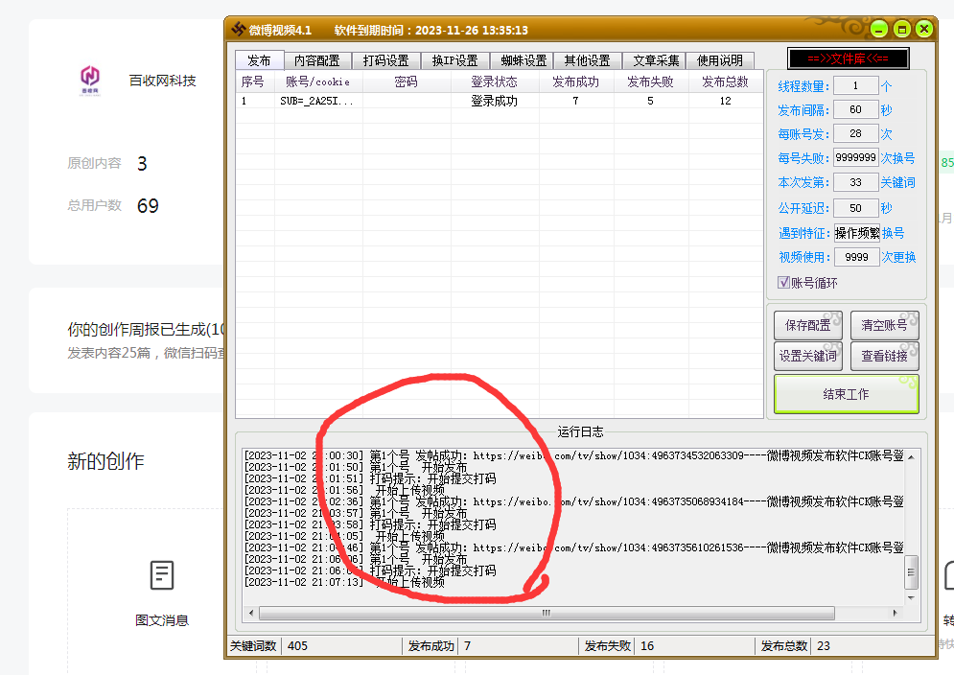Select the 换IP设置 tab
This screenshot has width=954, height=675.
pos(455,60)
